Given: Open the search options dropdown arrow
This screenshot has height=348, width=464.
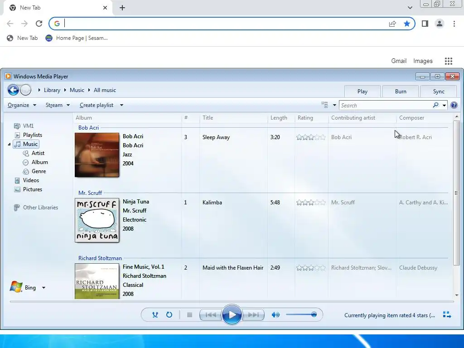Looking at the screenshot, I should pos(444,105).
